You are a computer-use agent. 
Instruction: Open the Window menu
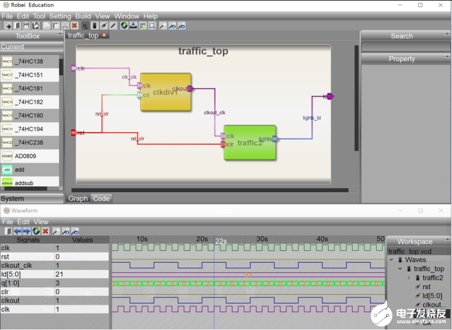(x=126, y=16)
